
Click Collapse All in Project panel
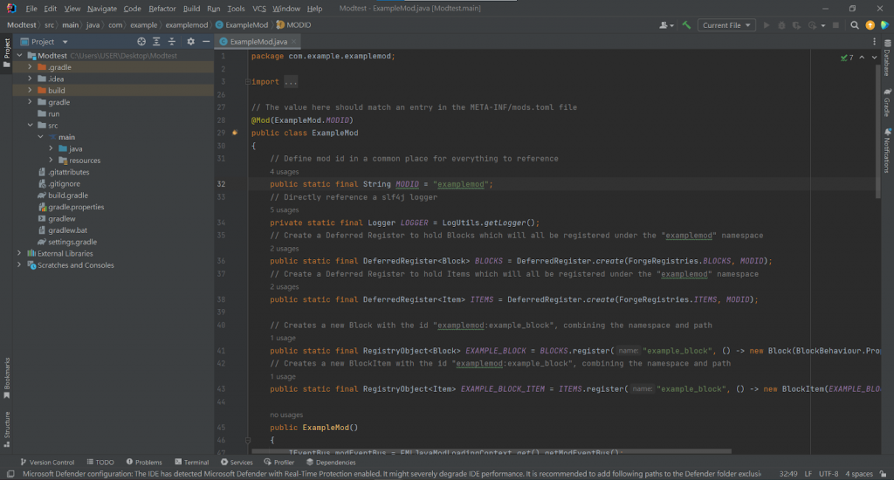point(171,41)
